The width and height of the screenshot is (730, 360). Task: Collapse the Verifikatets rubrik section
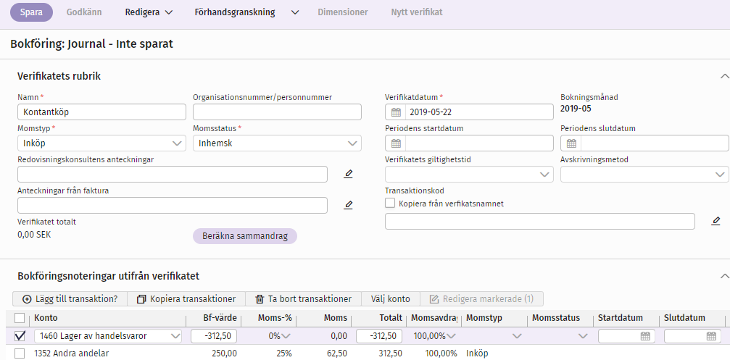pyautogui.click(x=724, y=76)
